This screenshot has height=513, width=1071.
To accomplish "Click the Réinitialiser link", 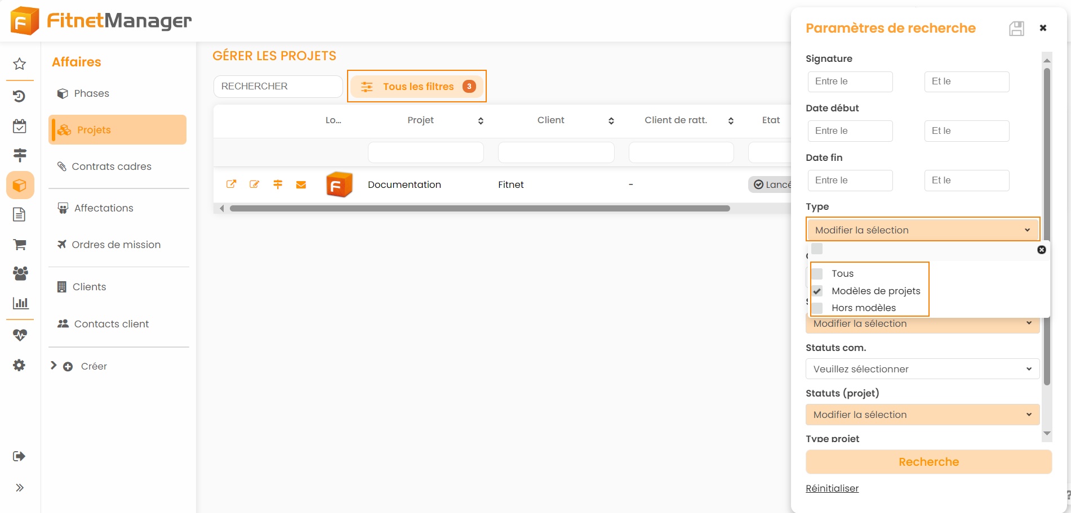I will coord(832,488).
